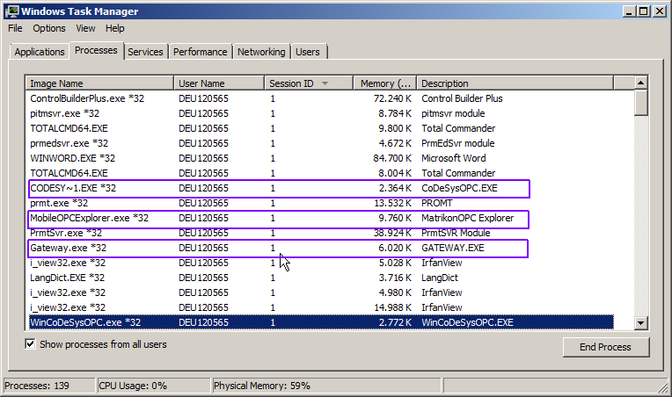This screenshot has height=397, width=672.
Task: Select i_view32.exe with 14.988 K memory
Action: click(321, 308)
